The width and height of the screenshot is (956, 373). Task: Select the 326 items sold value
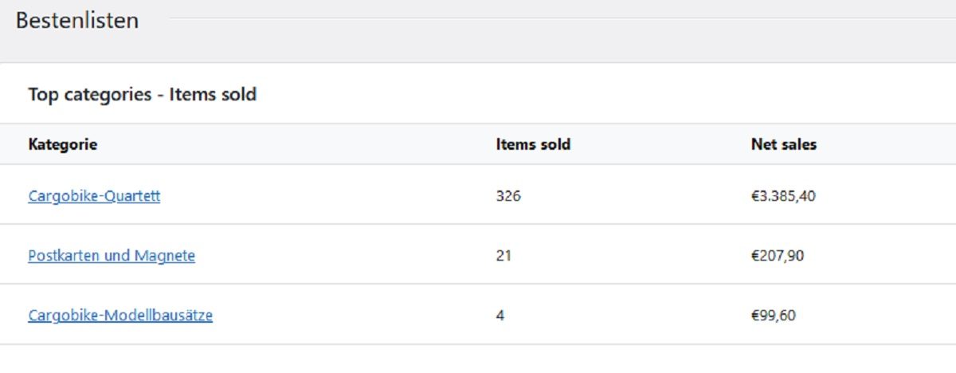tap(508, 195)
